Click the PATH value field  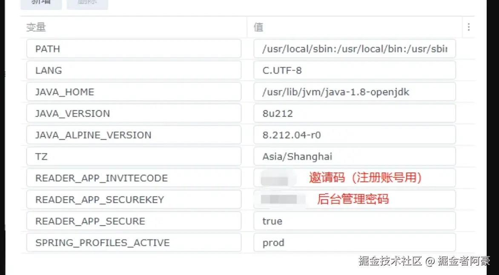tap(354, 49)
